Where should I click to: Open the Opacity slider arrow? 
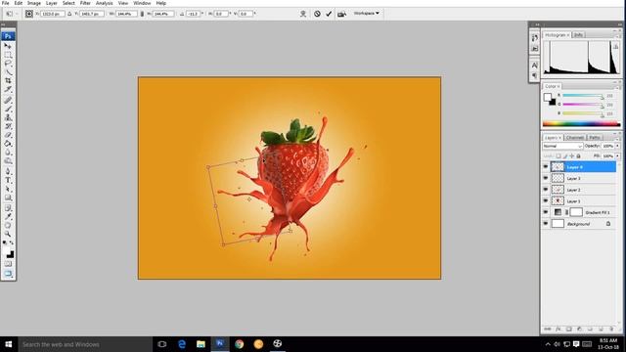tap(617, 146)
